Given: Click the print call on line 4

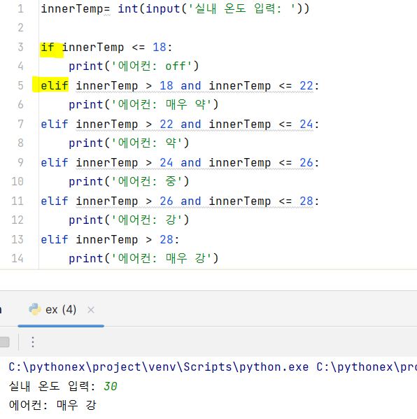Looking at the screenshot, I should tap(86, 66).
